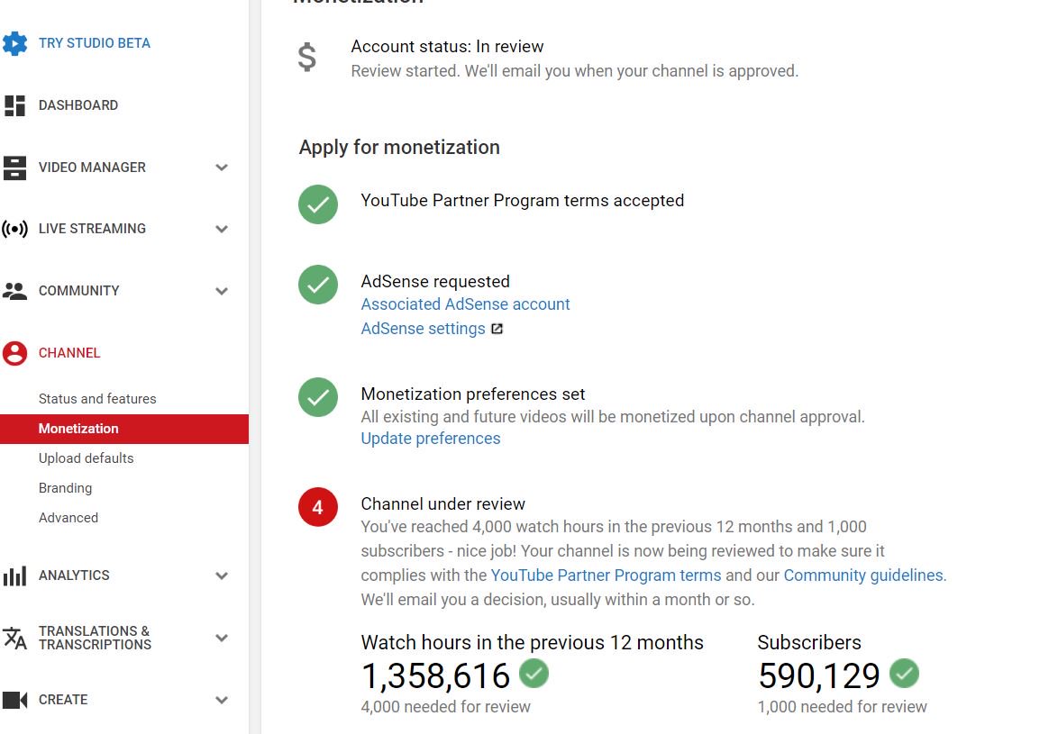Click the green check next to subscriber count
Screen dimensions: 1058x734
(904, 674)
